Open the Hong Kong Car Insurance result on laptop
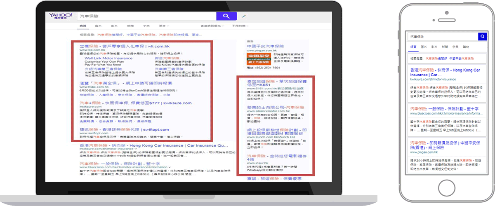Image resolution: width=495 pixels, height=206 pixels. (x=153, y=145)
